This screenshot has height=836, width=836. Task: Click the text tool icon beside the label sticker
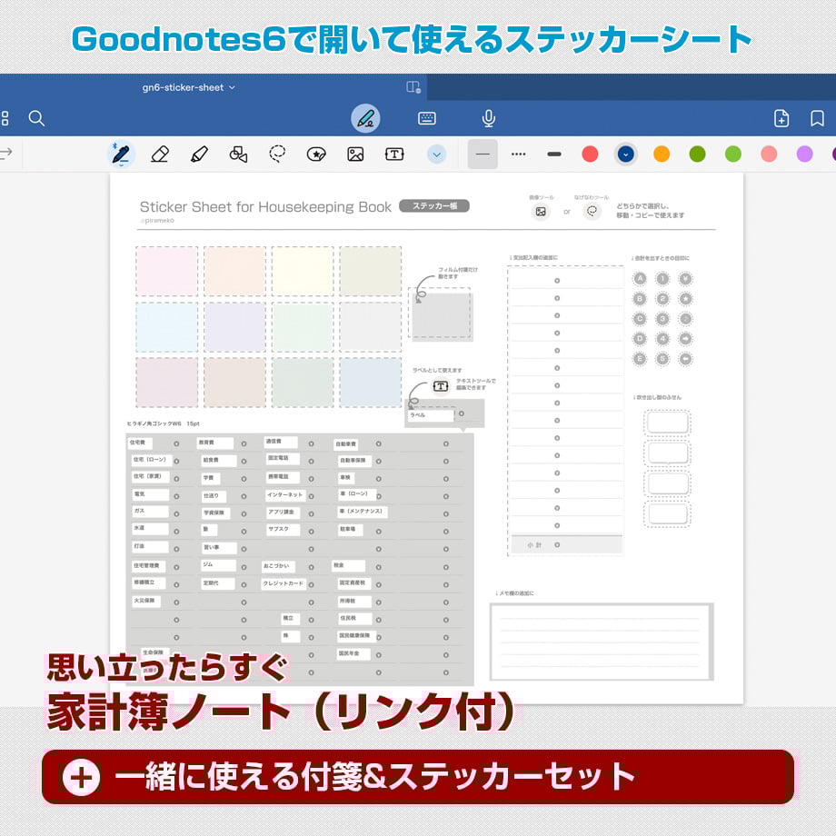point(441,385)
